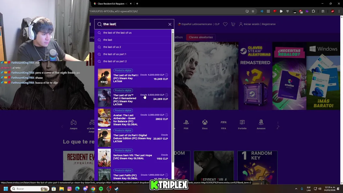Click the purple TV extension icon
Image resolution: width=343 pixels, height=193 pixels.
tap(307, 11)
